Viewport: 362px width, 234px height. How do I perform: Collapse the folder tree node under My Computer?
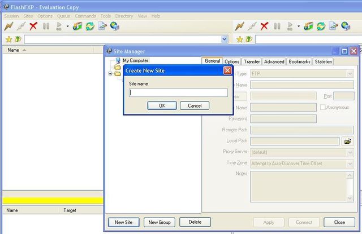click(x=110, y=73)
